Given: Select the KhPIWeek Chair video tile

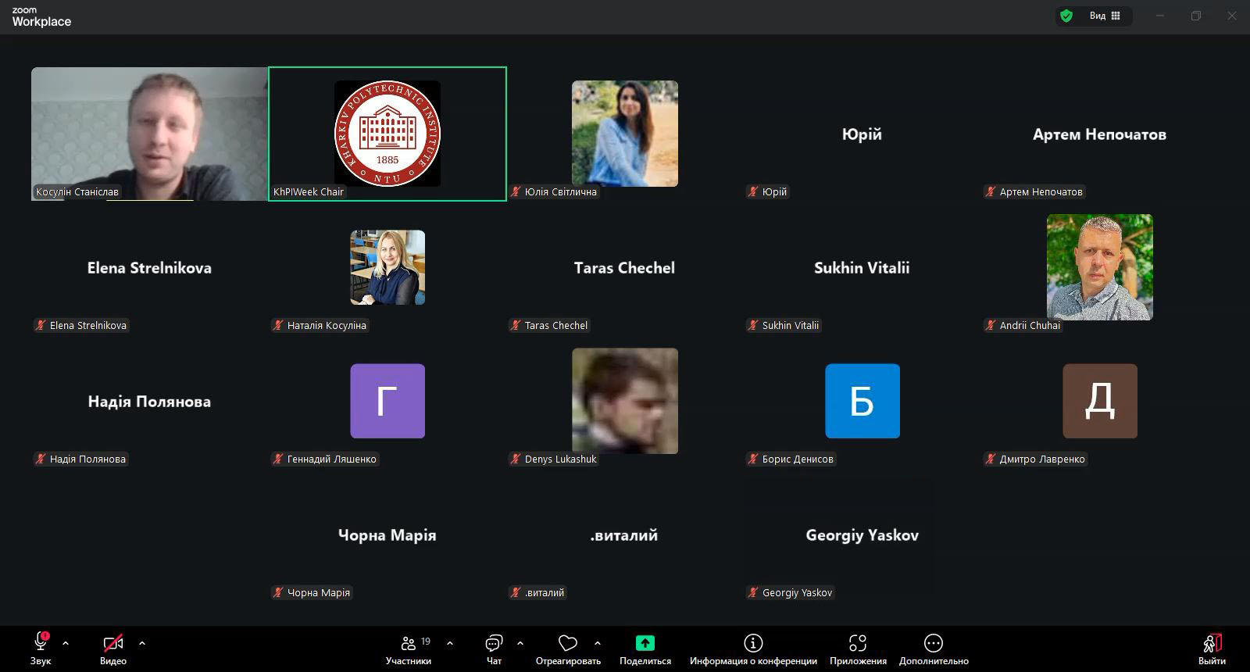Looking at the screenshot, I should [387, 134].
